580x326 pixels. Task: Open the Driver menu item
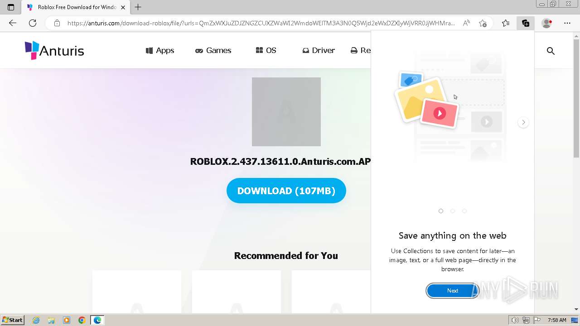tap(319, 50)
